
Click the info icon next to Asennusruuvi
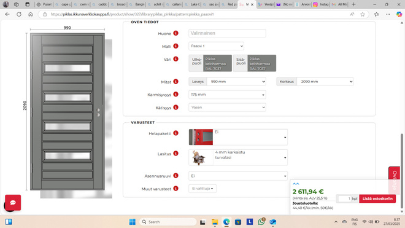coord(176,176)
